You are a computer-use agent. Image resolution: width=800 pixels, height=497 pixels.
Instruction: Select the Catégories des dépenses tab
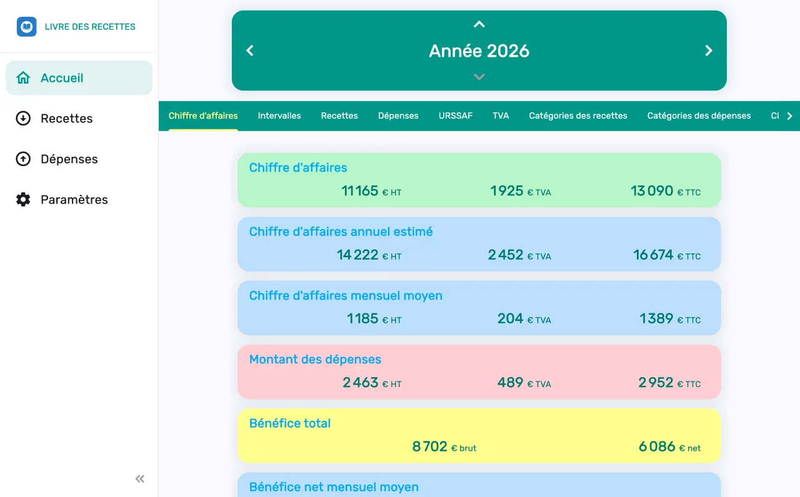coord(699,116)
